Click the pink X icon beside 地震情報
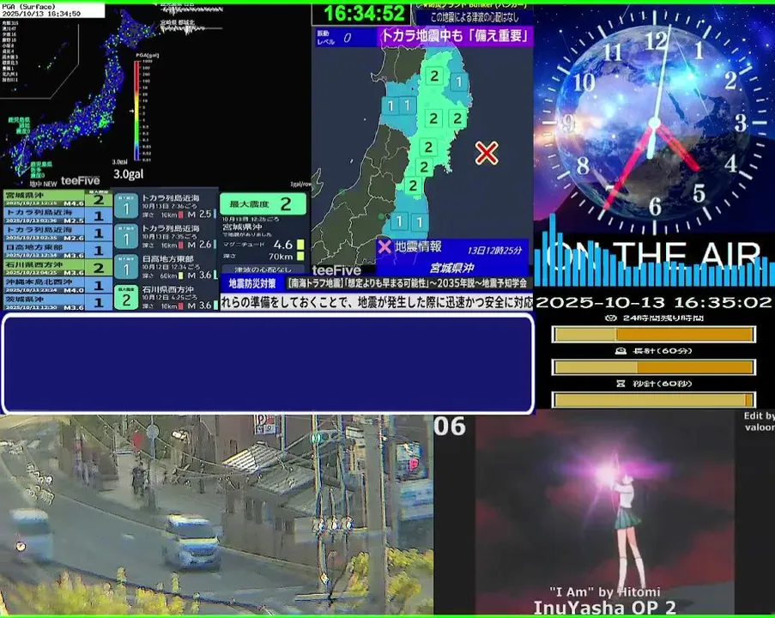The width and height of the screenshot is (775, 618). point(384,246)
